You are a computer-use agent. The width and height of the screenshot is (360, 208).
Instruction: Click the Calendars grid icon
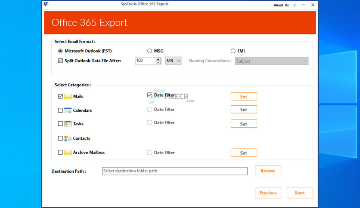click(68, 110)
